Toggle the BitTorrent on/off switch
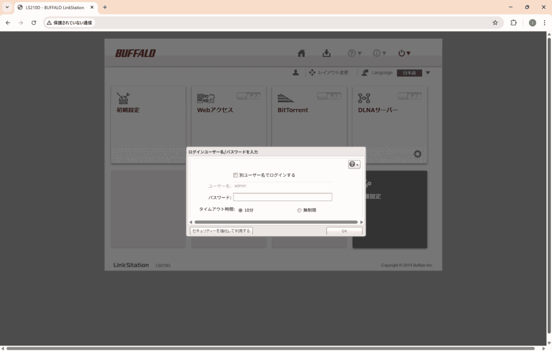 [329, 96]
